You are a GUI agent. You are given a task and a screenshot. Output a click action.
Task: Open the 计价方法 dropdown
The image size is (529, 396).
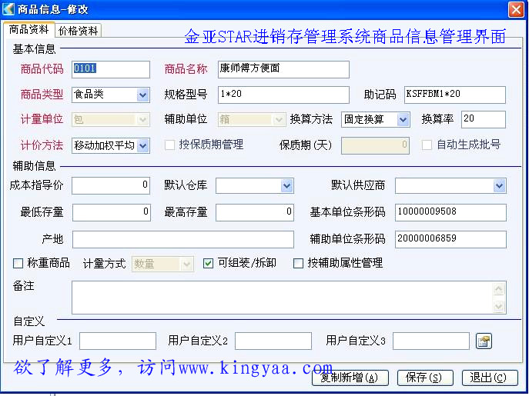(x=142, y=145)
